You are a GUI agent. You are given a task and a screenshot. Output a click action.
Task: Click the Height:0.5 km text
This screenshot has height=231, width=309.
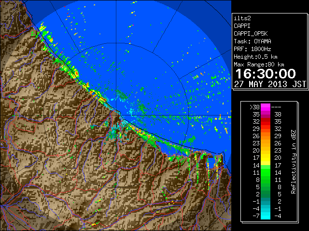255,57
